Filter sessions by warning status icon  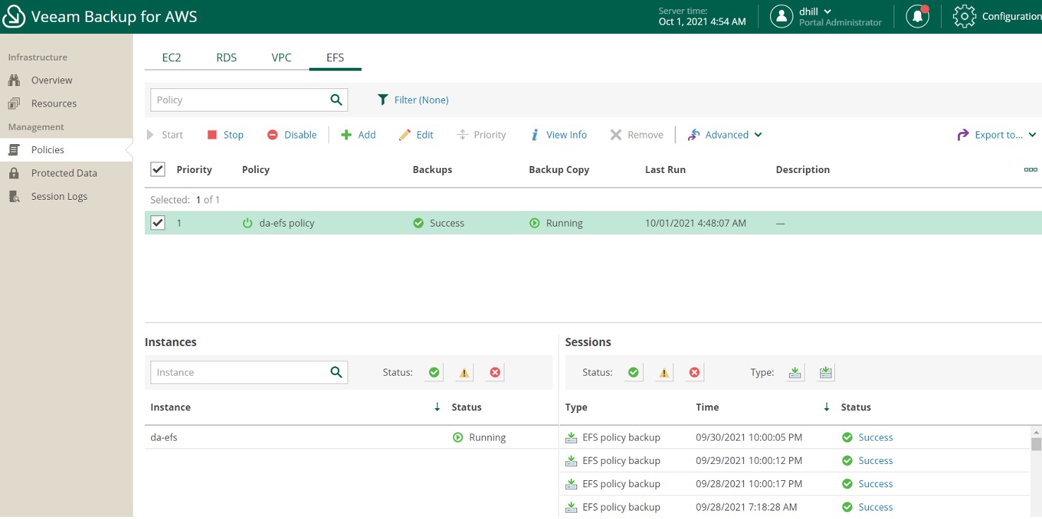tap(664, 372)
